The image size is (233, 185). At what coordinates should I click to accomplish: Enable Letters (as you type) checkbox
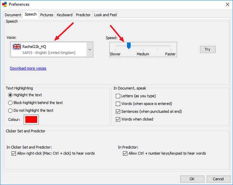[118, 96]
